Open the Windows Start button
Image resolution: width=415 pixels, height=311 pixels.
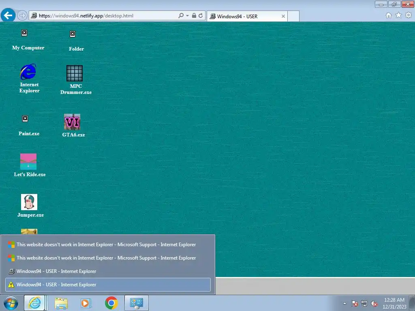[11, 303]
